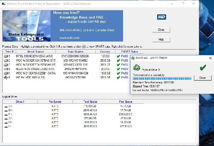Select INTEL SSDSC2CW120A3 model text

tap(34, 56)
